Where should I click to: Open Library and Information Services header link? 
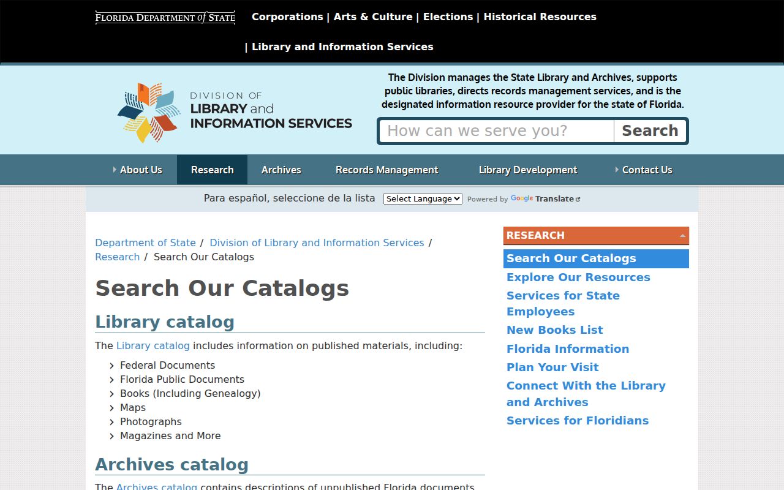click(342, 47)
